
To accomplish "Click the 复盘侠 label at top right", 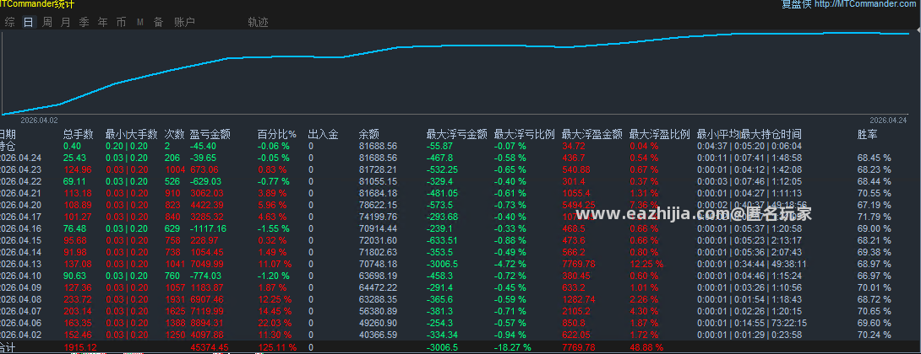I will pos(797,4).
